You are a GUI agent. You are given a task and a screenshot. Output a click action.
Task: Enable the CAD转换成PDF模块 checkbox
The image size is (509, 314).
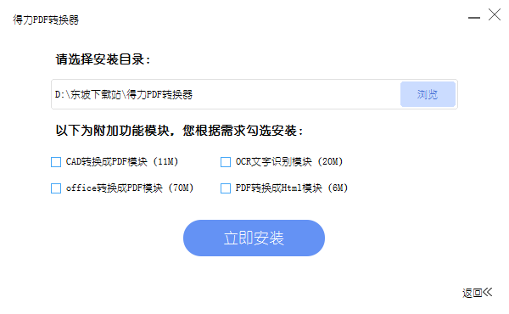[56, 162]
